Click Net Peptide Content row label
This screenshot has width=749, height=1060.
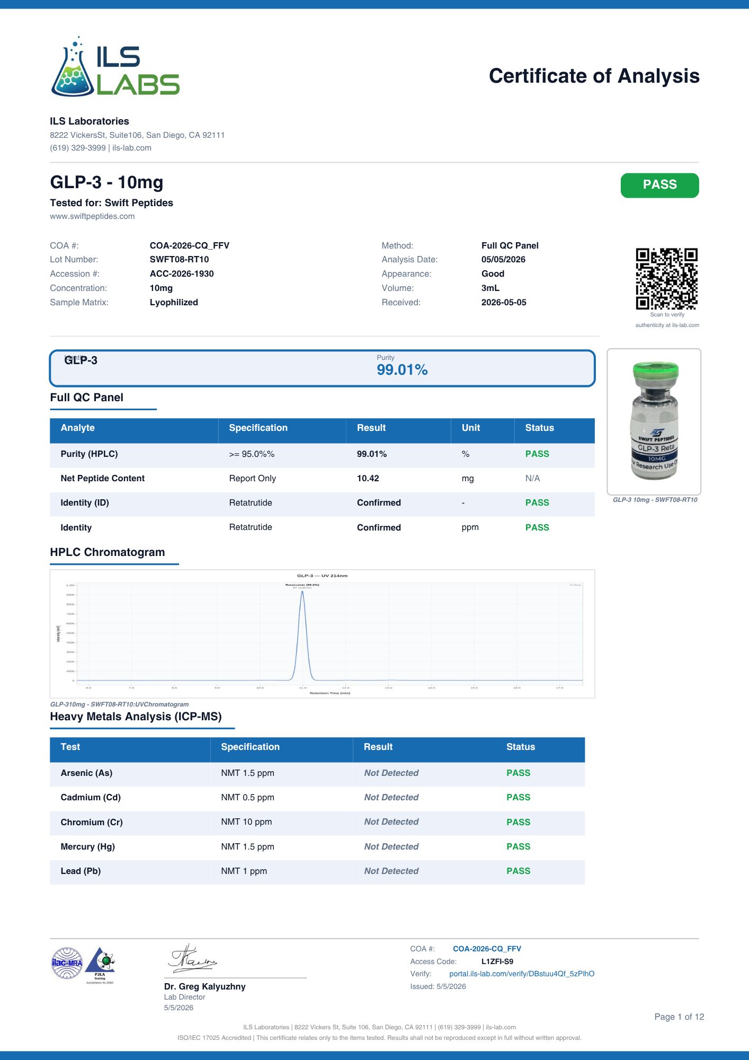click(x=102, y=478)
